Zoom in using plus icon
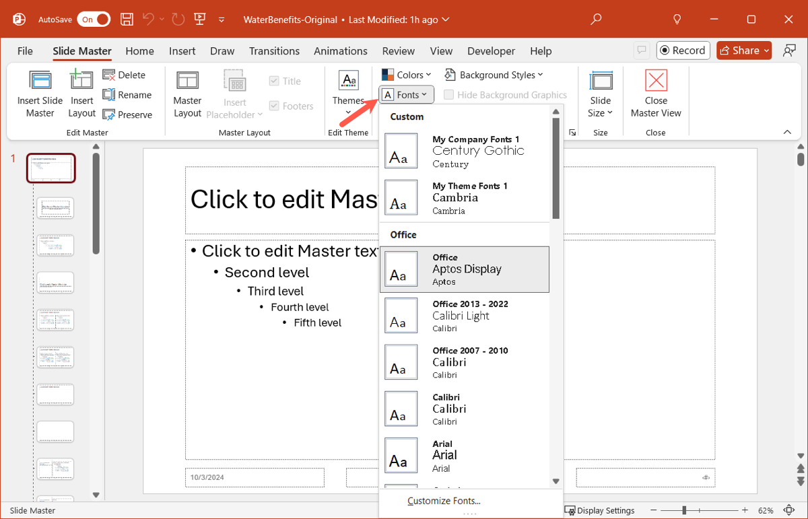The height and width of the screenshot is (519, 808). (x=745, y=510)
